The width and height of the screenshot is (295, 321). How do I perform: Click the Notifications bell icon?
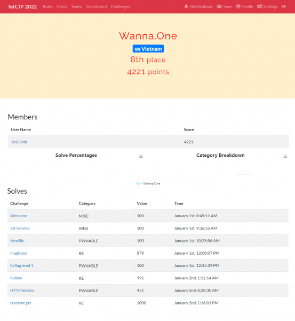186,6
